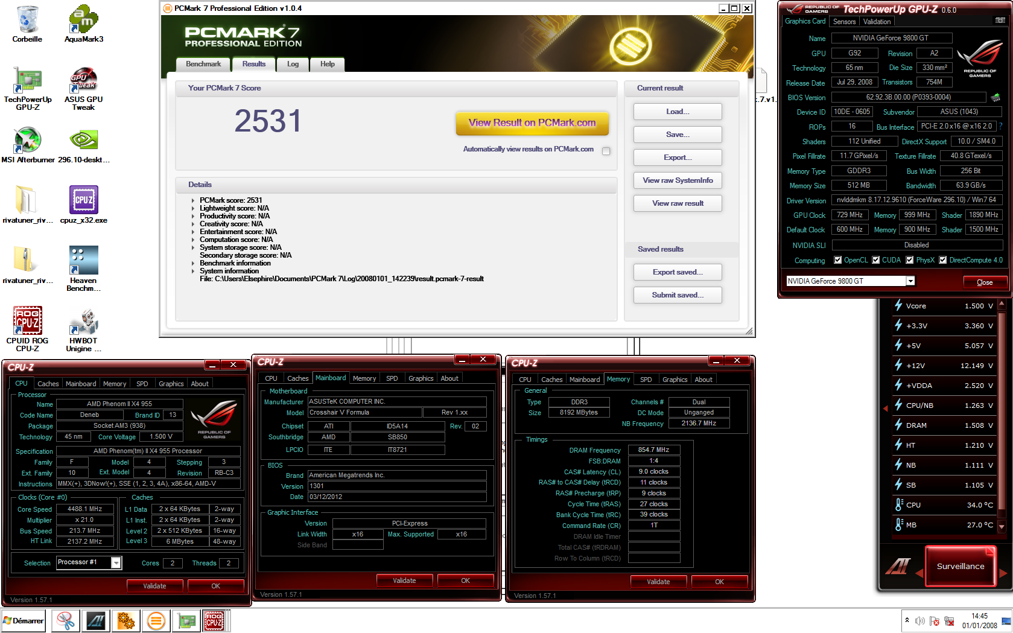This screenshot has width=1013, height=633.
Task: Click the AI Suite taskbar icon
Action: point(96,620)
